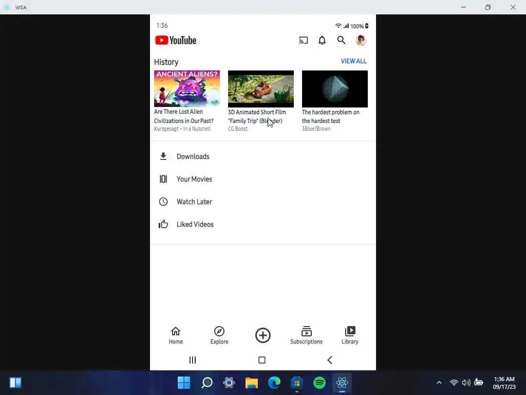The height and width of the screenshot is (395, 526).
Task: Launch Microsoft Edge from taskbar
Action: coord(274,383)
